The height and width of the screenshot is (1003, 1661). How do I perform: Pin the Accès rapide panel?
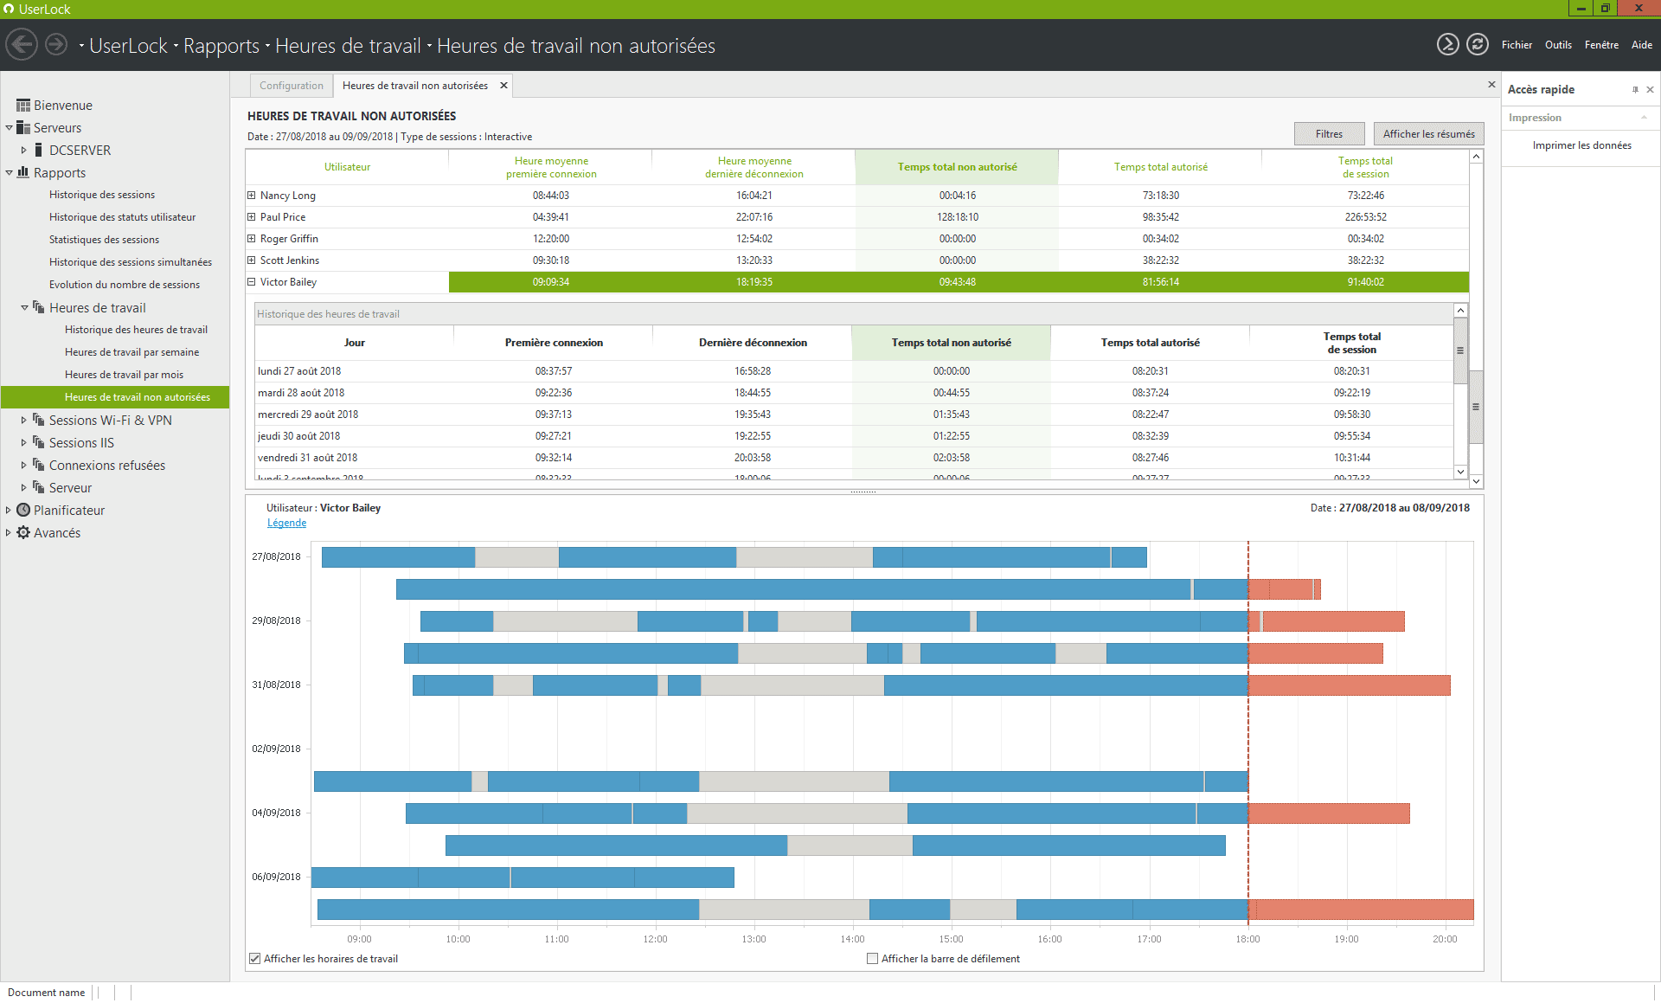point(1635,90)
